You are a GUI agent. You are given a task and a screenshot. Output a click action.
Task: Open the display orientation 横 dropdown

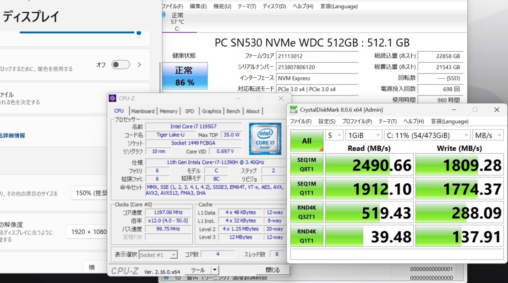96,267
